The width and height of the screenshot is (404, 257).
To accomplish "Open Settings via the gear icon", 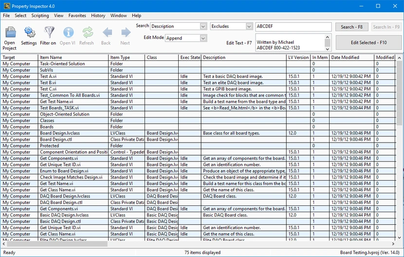I will (30, 32).
